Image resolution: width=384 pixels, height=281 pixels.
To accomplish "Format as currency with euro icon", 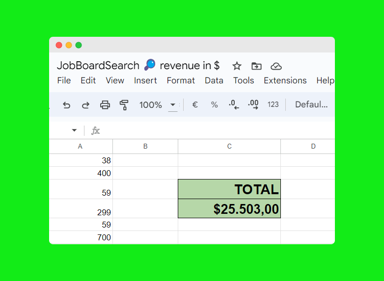I will (195, 104).
